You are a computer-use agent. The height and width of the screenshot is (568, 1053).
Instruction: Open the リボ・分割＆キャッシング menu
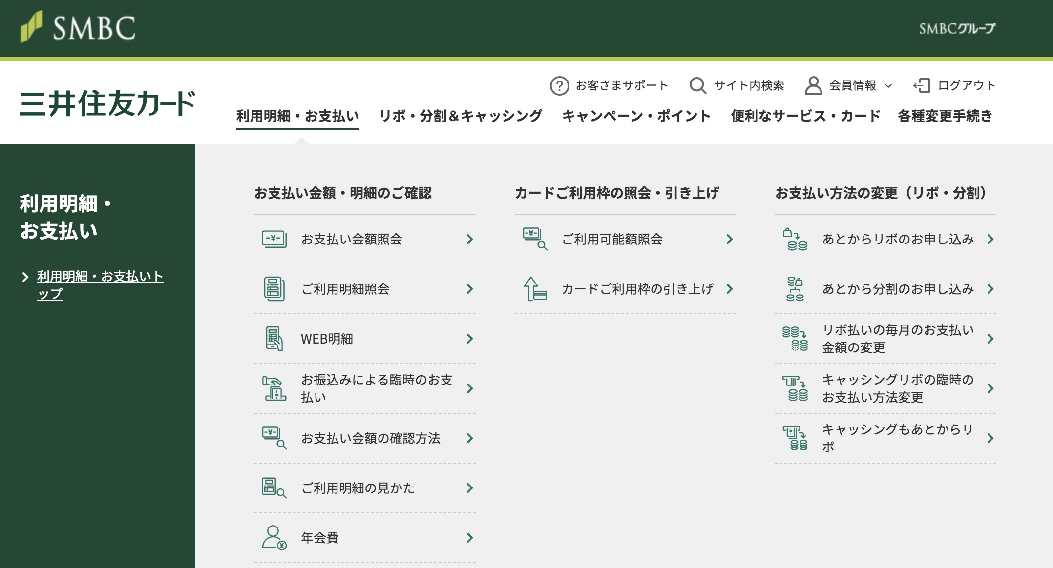[461, 116]
